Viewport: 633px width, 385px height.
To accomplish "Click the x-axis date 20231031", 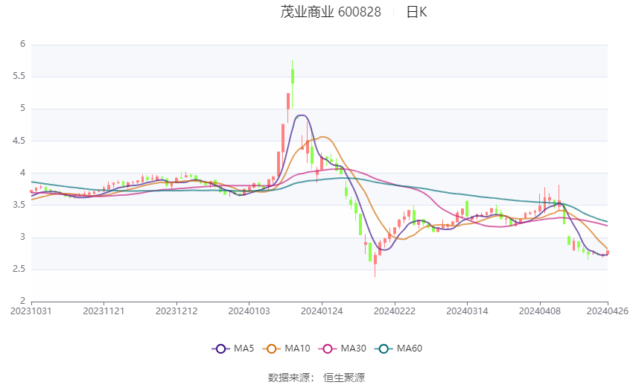I will (x=31, y=311).
